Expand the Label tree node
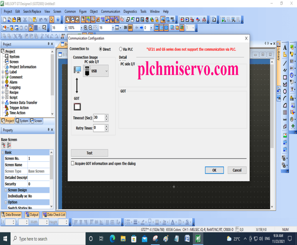The height and width of the screenshot is (245, 297). click(3, 72)
